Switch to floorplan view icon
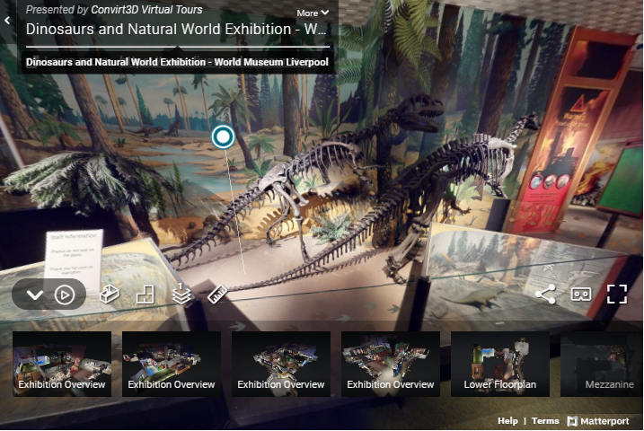 click(x=145, y=295)
